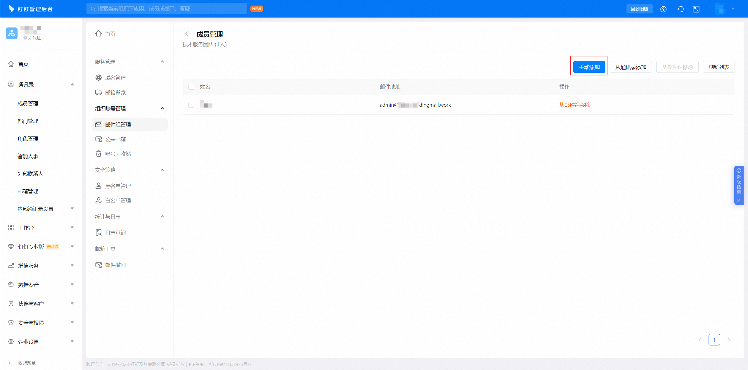Image resolution: width=748 pixels, height=370 pixels.
Task: Select pagination page 1
Action: [x=714, y=340]
